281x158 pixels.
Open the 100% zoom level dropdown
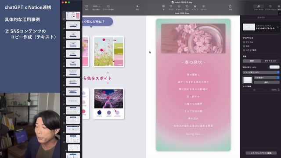(96, 6)
